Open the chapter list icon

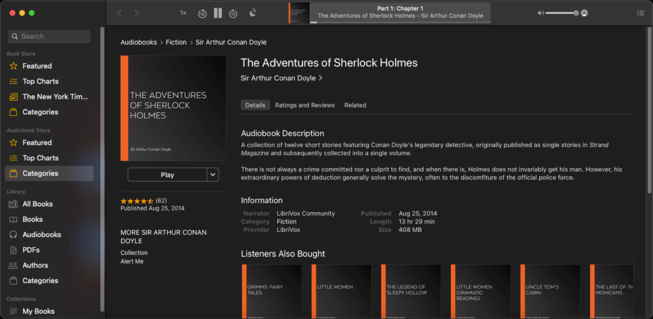point(640,13)
